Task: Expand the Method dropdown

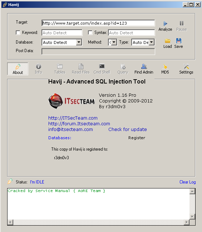Action: (114, 42)
